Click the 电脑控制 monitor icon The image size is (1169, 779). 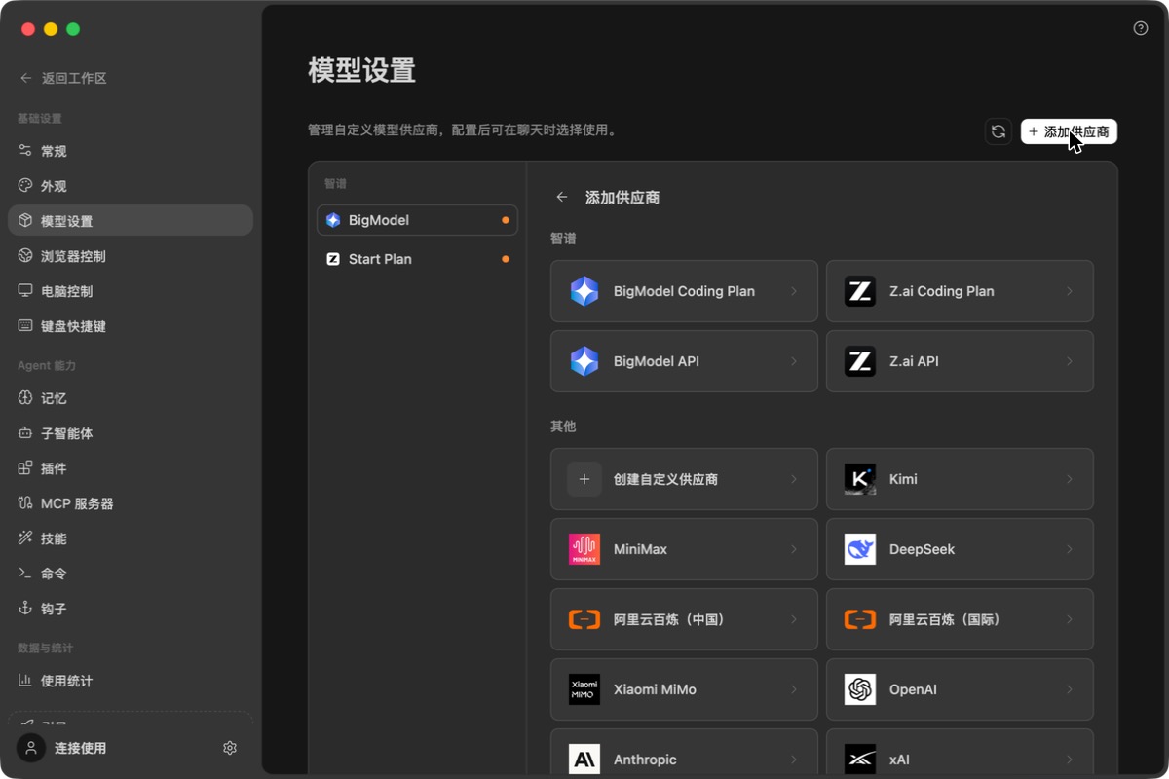pyautogui.click(x=25, y=291)
